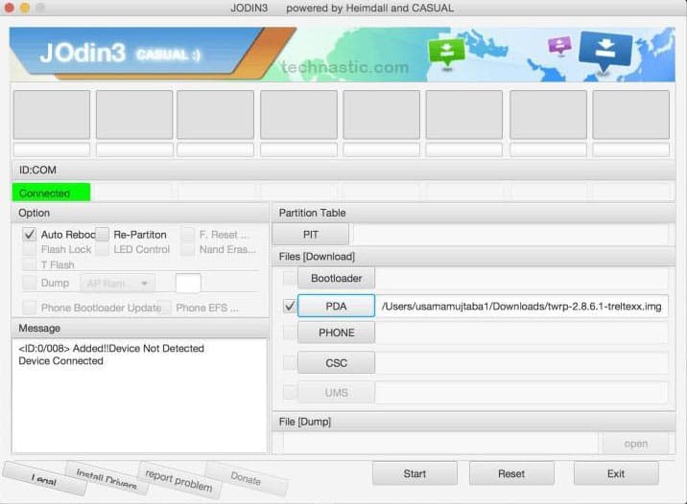Toggle the Phone Bootloader Update checkbox
The image size is (687, 504).
[x=30, y=308]
